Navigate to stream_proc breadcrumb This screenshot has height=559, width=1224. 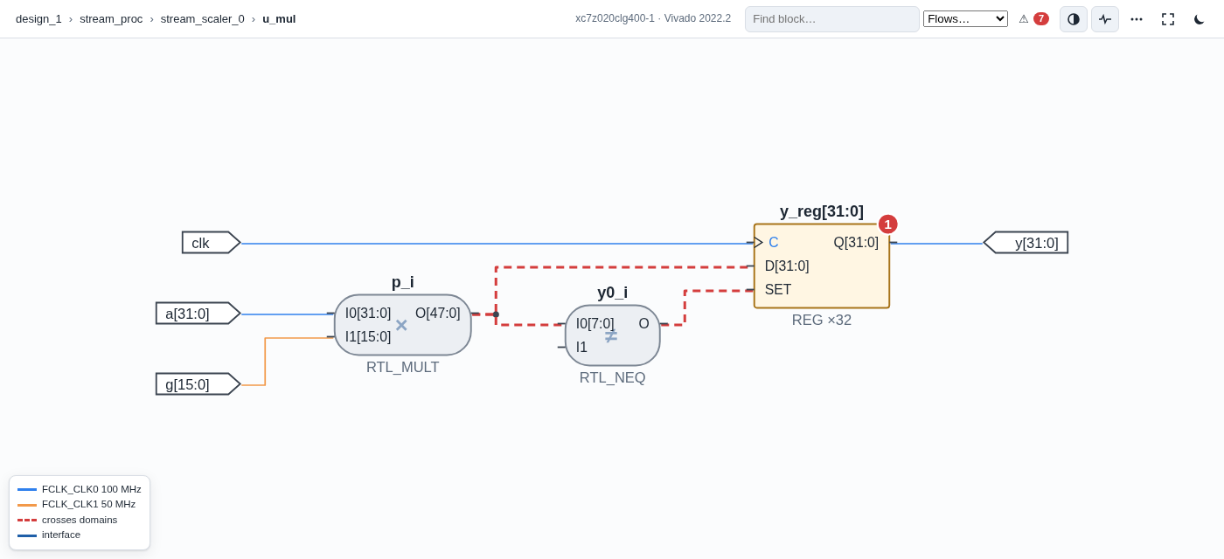(x=111, y=18)
